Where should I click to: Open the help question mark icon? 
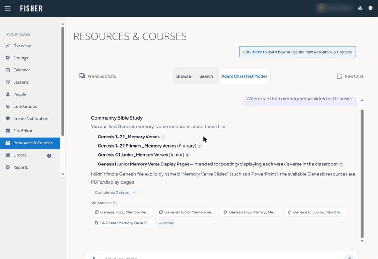pos(370,8)
